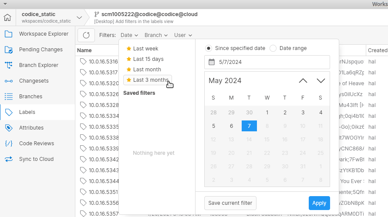Click the home icon
Image resolution: width=388 pixels, height=217 pixels.
click(8, 17)
